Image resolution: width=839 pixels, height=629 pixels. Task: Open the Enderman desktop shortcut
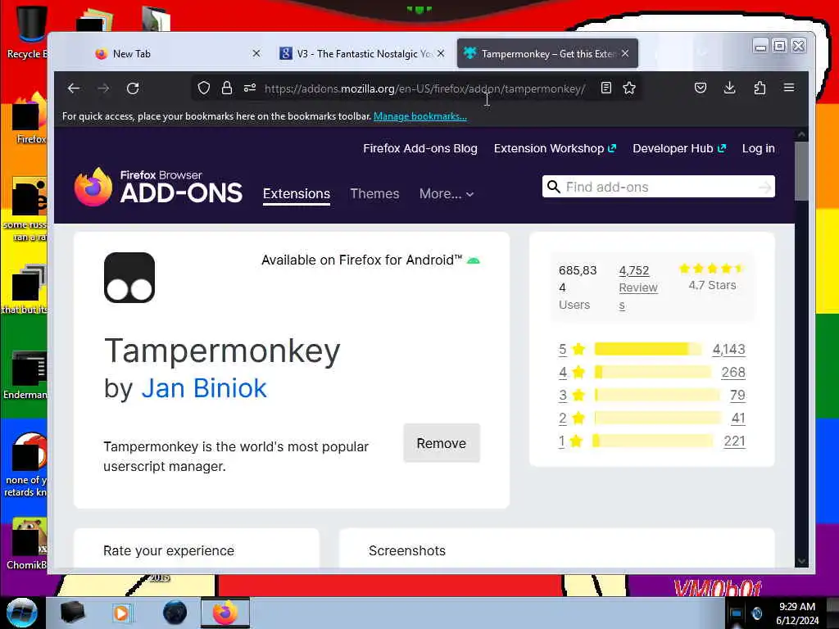pyautogui.click(x=25, y=375)
